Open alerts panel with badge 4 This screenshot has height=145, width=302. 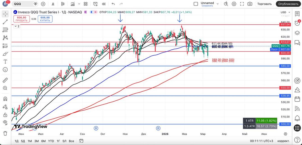click(x=297, y=23)
